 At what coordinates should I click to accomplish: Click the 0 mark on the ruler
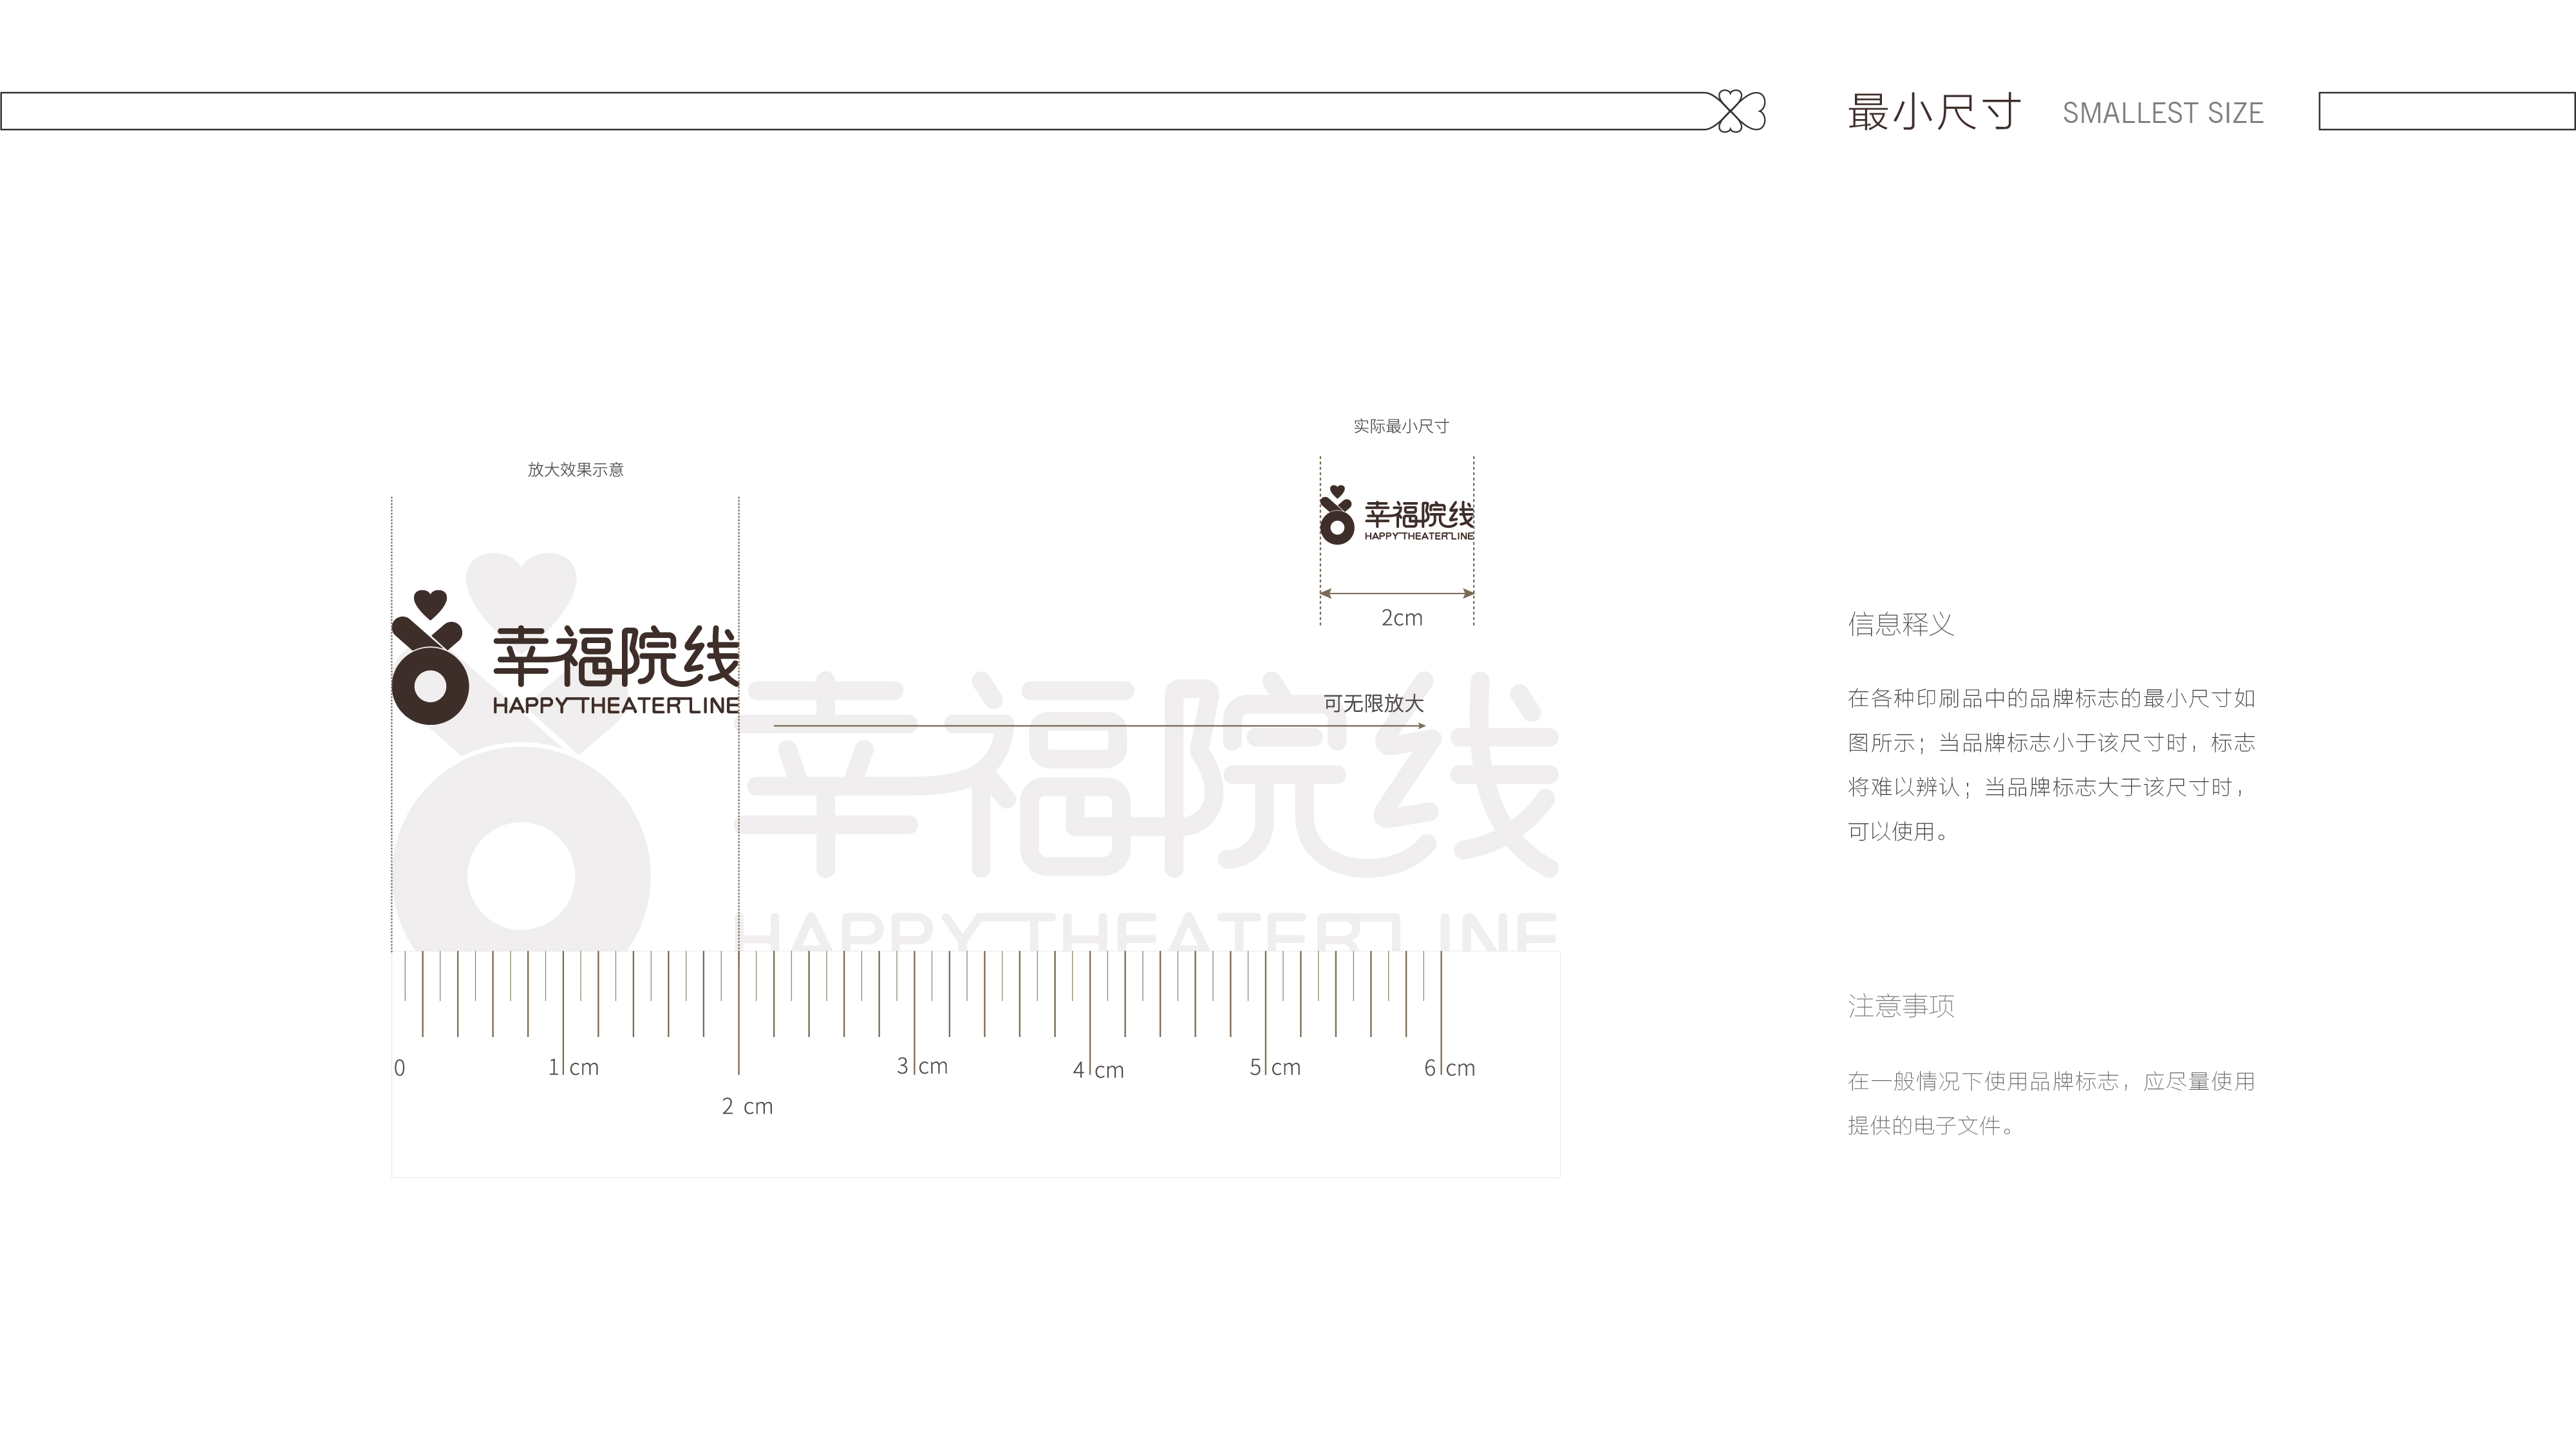[x=400, y=1068]
